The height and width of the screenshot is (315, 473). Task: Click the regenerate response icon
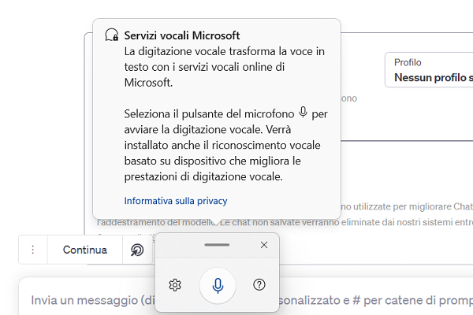[x=137, y=250]
